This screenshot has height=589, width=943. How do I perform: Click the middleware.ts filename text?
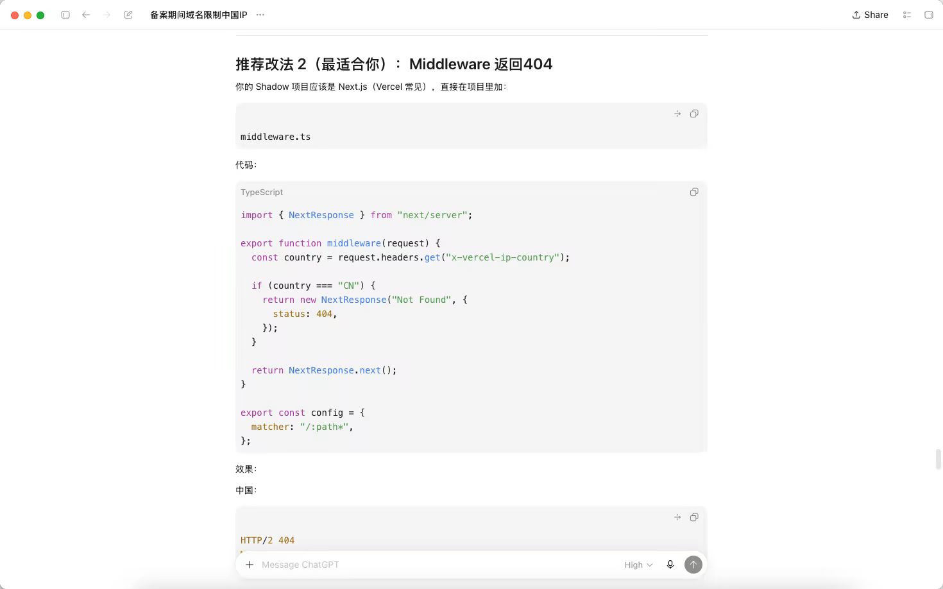point(275,137)
